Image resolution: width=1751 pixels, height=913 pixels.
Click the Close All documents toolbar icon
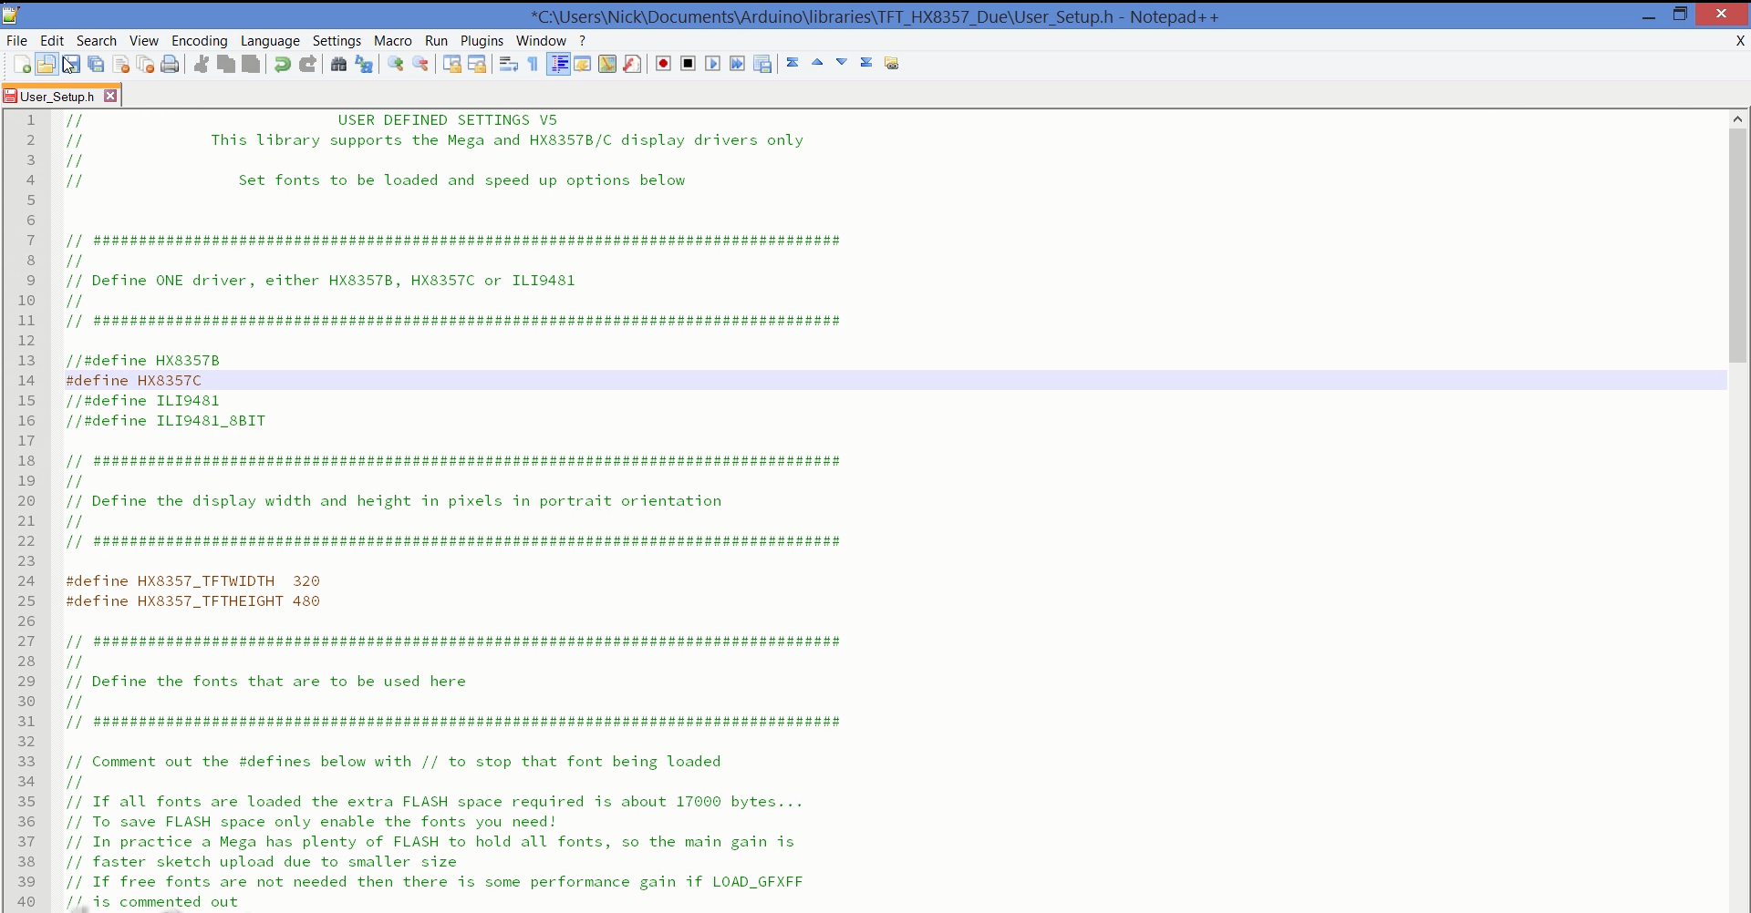(145, 64)
